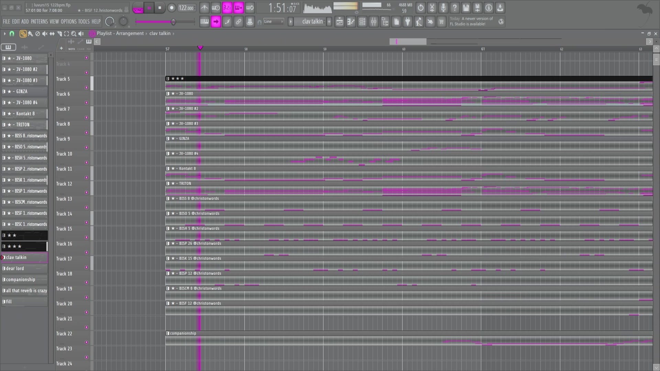Toggle the metronome icon
This screenshot has height=371, width=660.
click(205, 8)
